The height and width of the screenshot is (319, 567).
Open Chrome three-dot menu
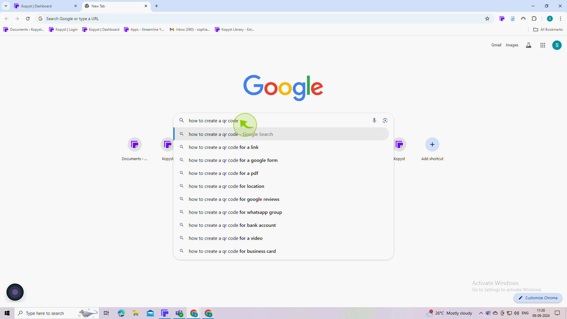(x=561, y=19)
